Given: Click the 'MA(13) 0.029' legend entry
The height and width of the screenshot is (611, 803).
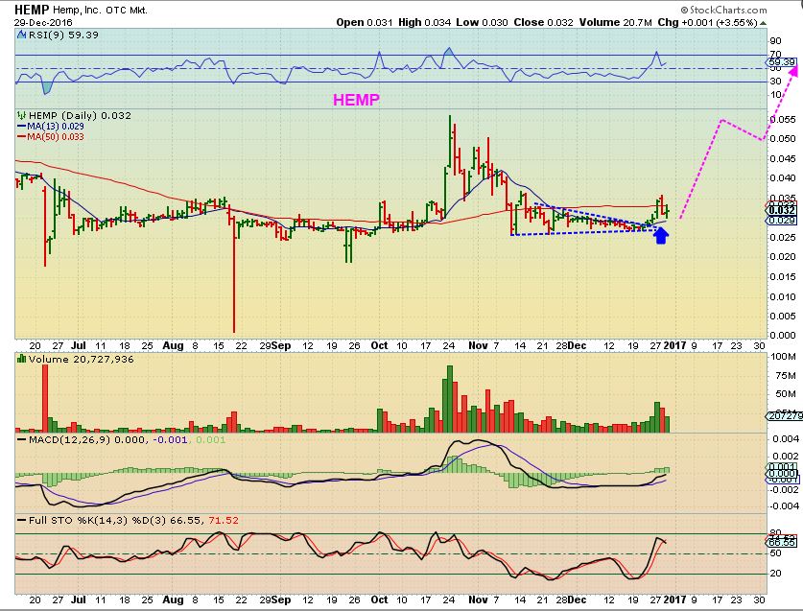Looking at the screenshot, I should pyautogui.click(x=56, y=126).
